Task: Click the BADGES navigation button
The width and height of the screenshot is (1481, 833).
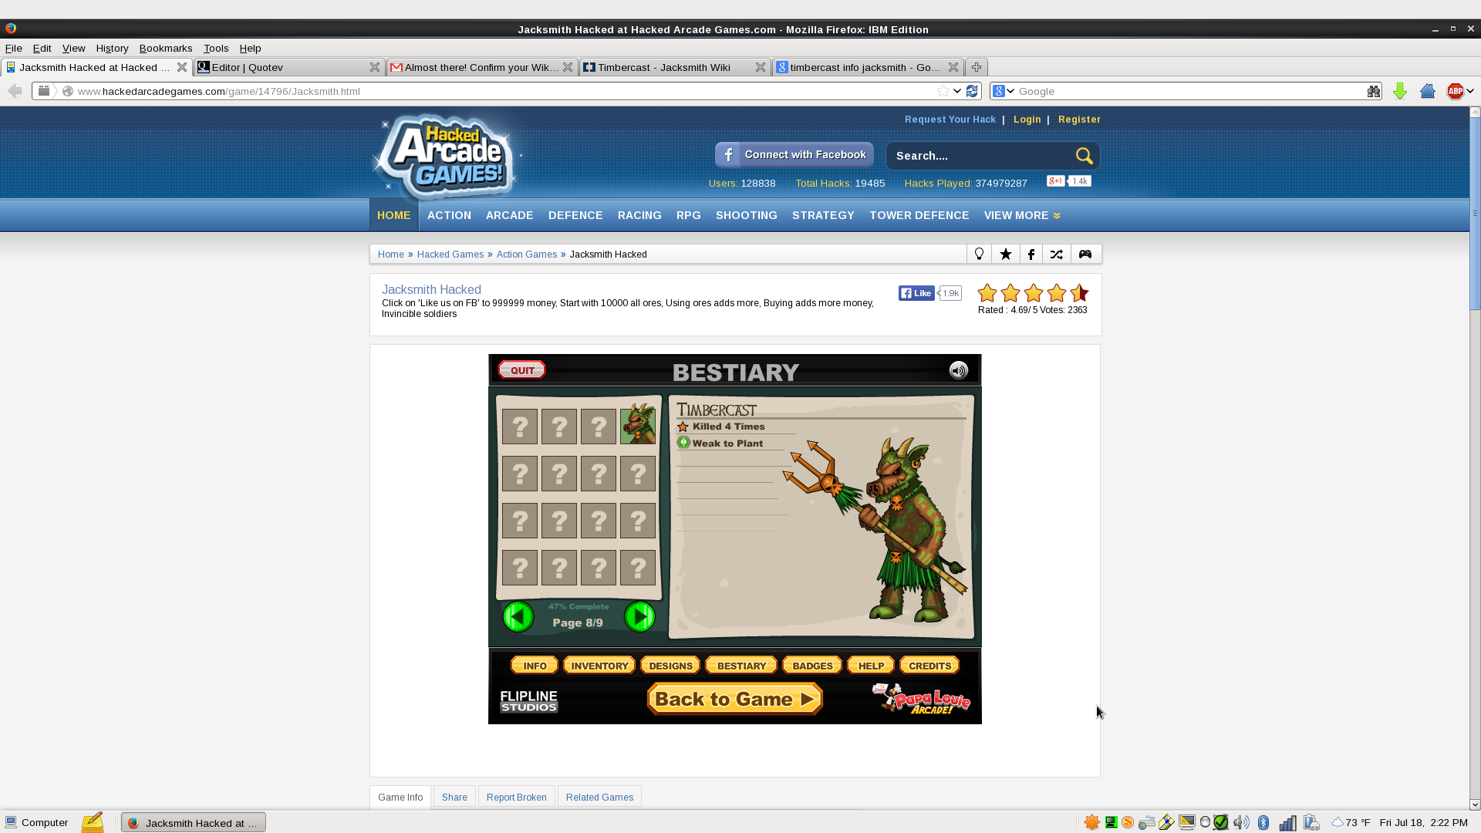Action: click(813, 665)
